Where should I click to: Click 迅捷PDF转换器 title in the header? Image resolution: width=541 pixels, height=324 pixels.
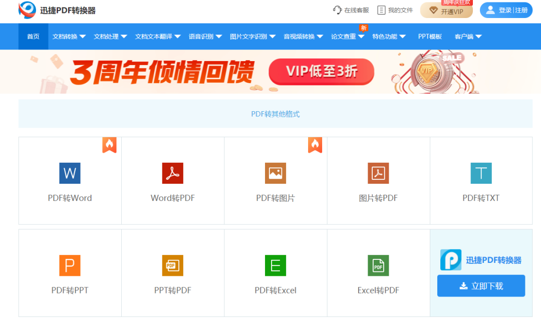tap(68, 11)
